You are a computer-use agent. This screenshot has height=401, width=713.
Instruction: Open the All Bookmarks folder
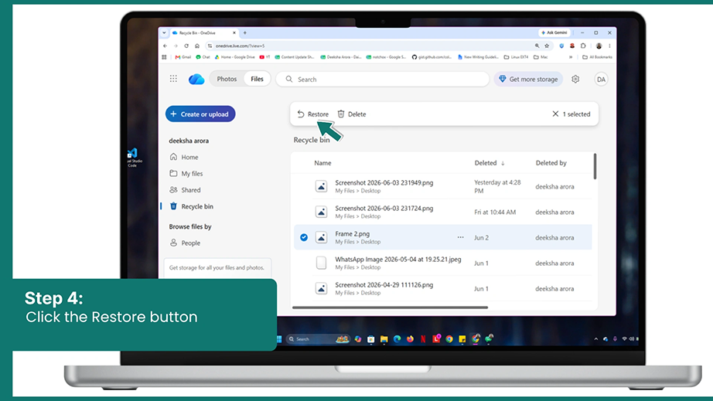(598, 57)
